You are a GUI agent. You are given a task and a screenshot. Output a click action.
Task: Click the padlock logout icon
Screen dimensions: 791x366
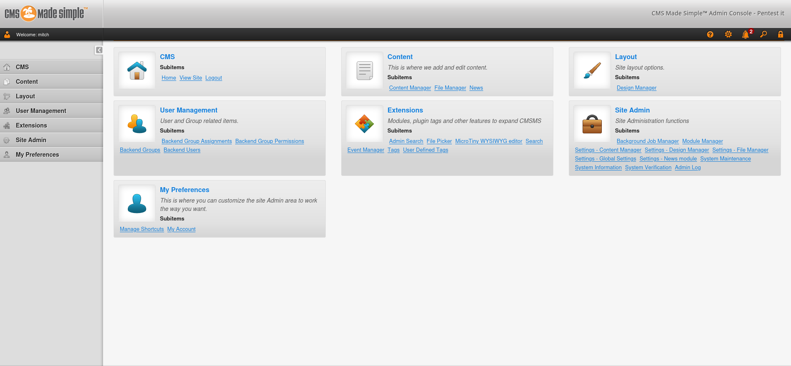(x=781, y=34)
